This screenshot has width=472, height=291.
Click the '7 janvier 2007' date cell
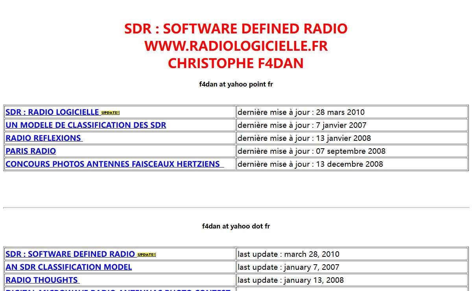tap(302, 125)
